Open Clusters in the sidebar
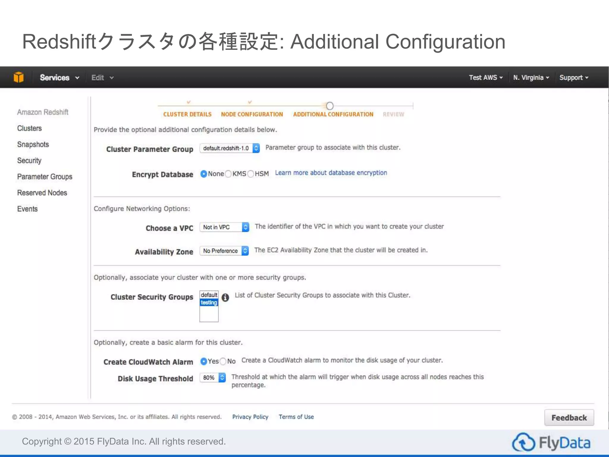The height and width of the screenshot is (457, 609). point(29,128)
